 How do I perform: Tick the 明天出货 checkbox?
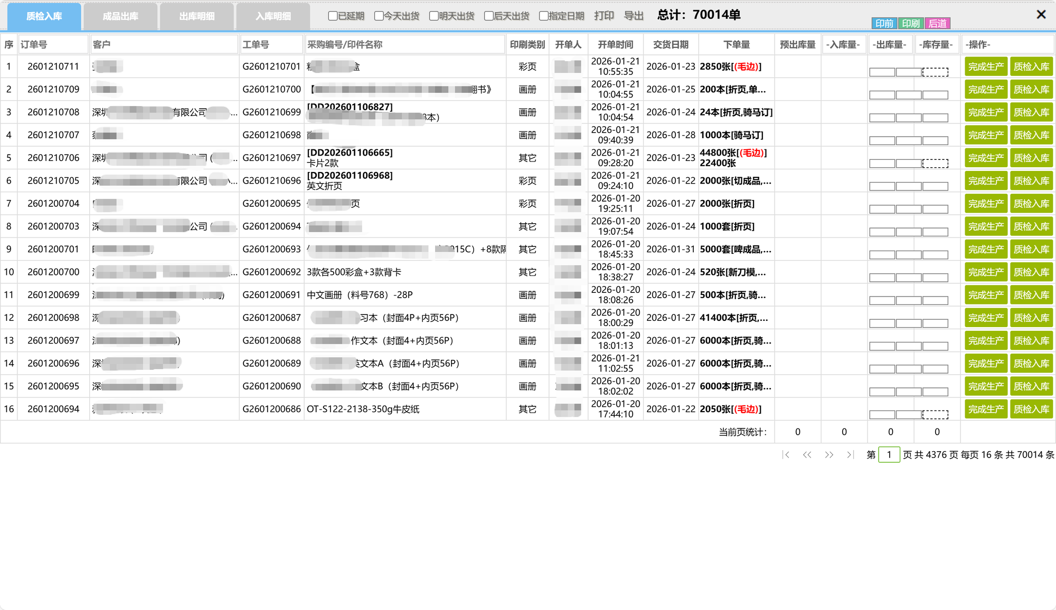(x=433, y=16)
